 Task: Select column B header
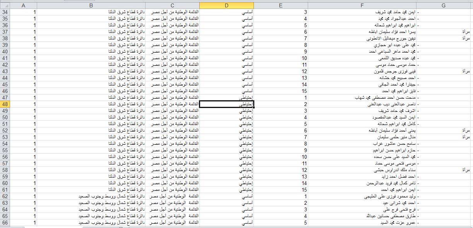(x=91, y=5)
